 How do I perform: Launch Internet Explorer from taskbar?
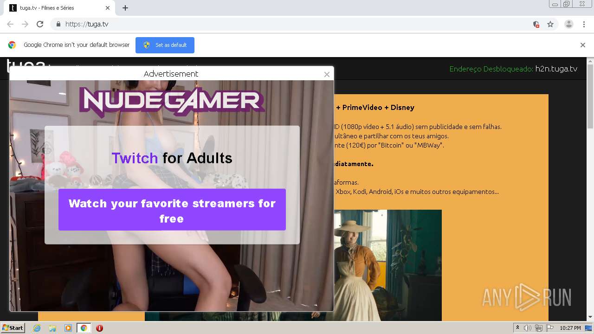[37, 328]
